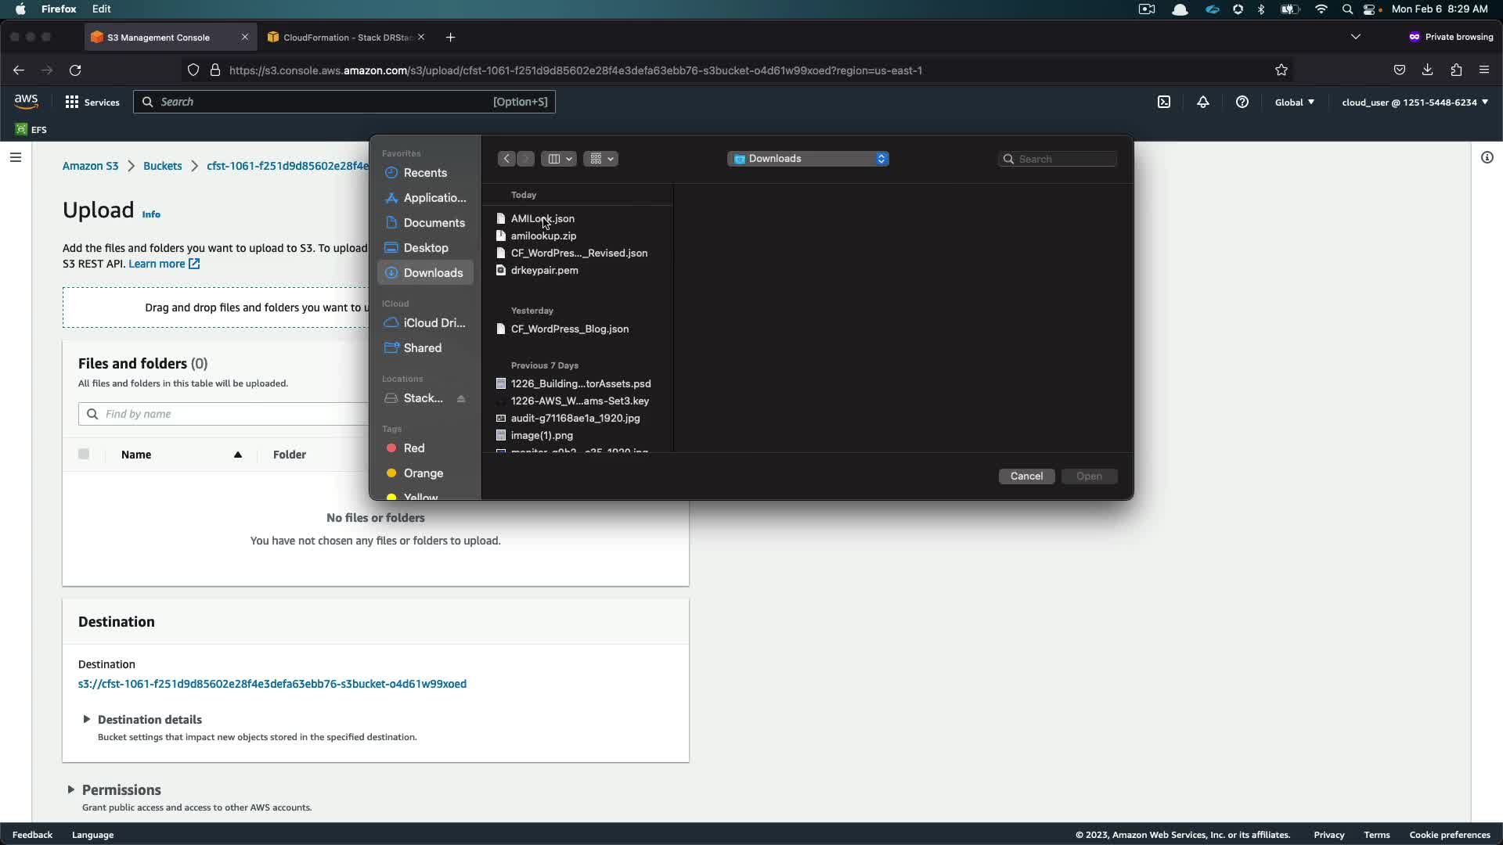Open the info panel icon at right

(1487, 157)
